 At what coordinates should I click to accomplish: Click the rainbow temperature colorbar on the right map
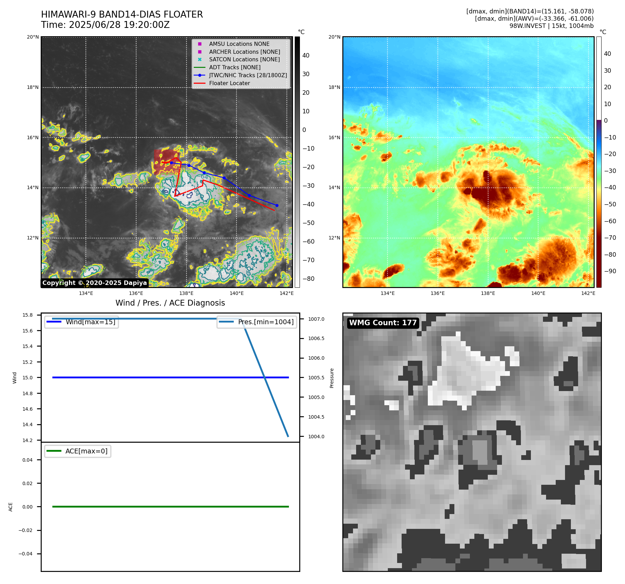click(599, 162)
